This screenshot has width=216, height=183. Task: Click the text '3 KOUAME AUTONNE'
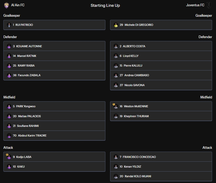(27, 46)
